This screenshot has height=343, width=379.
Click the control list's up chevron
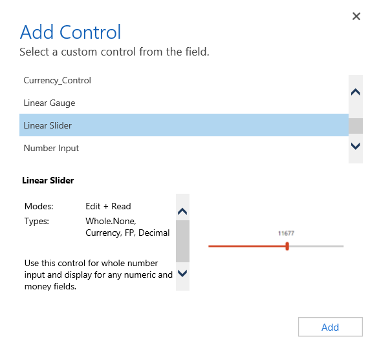pyautogui.click(x=356, y=92)
